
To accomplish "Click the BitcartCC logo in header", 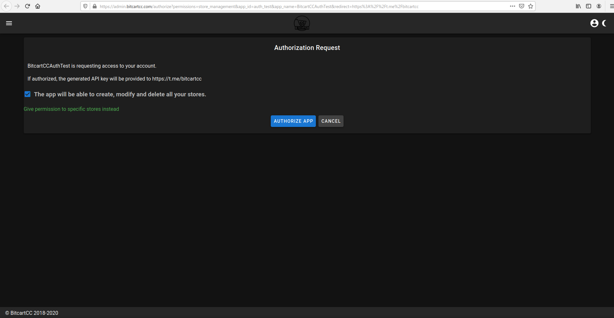I will pos(302,23).
